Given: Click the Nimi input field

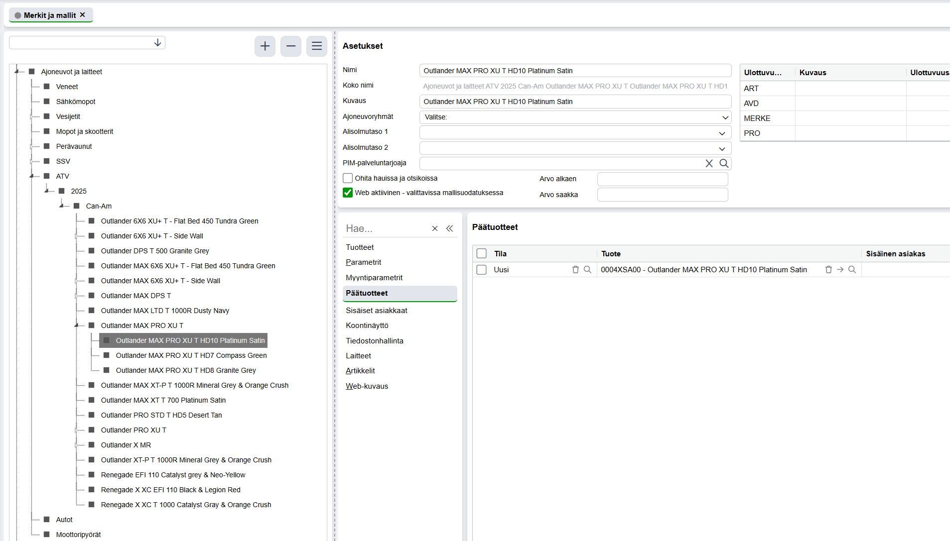Looking at the screenshot, I should pos(575,71).
